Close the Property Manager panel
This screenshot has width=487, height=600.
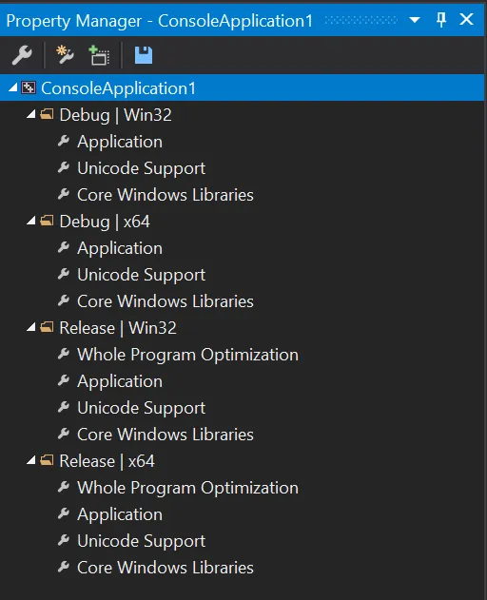coord(466,19)
